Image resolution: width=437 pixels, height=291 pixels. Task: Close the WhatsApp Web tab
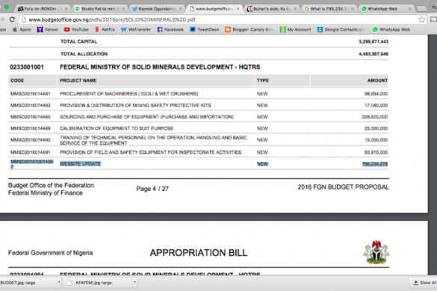409,9
